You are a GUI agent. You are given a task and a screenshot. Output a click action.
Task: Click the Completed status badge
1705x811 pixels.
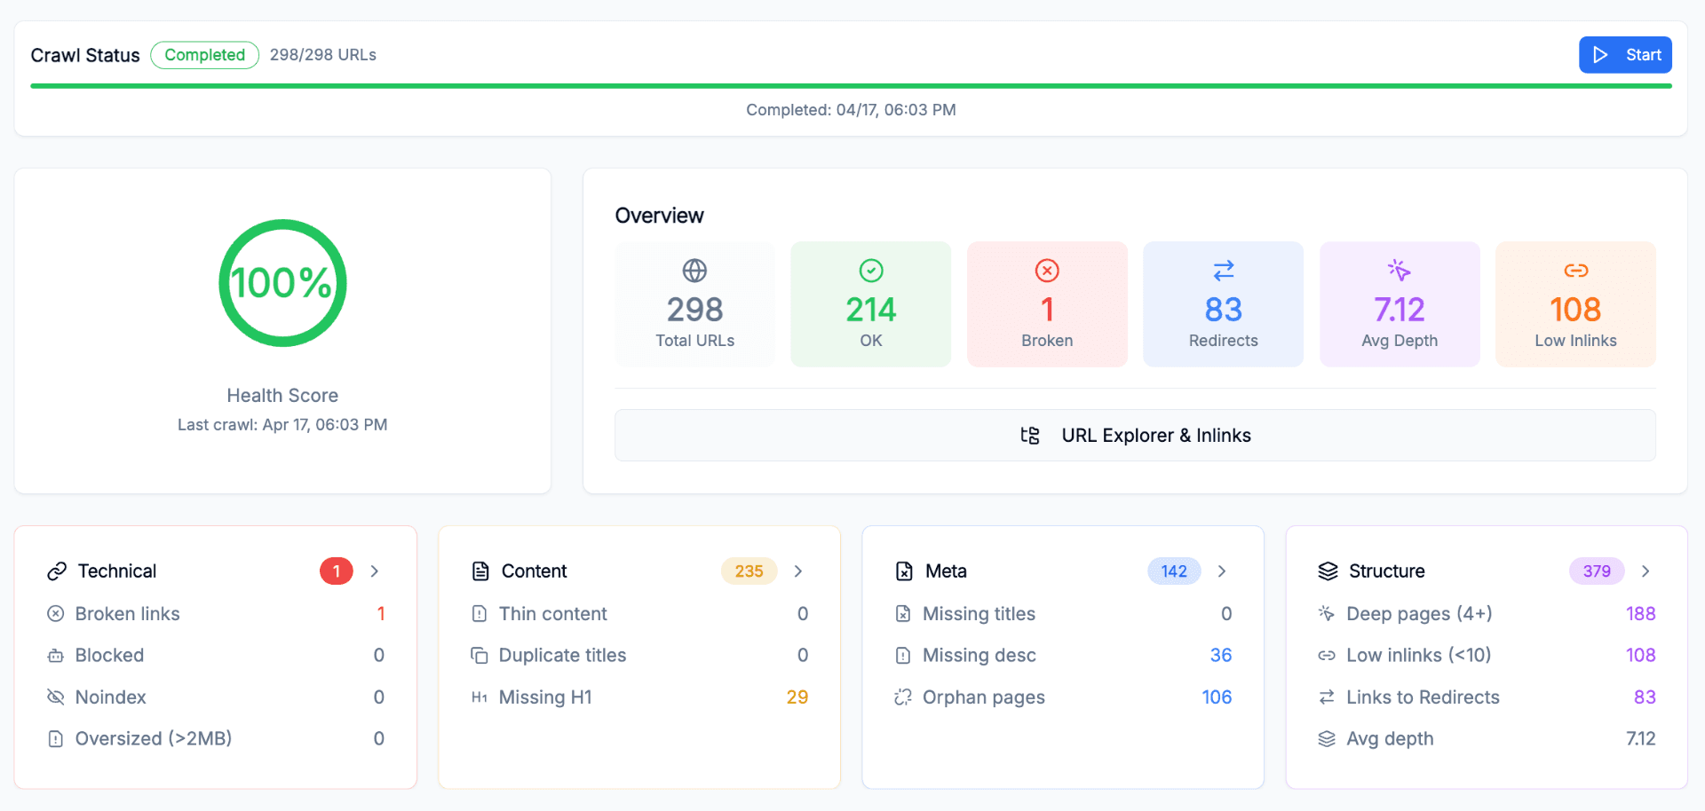pyautogui.click(x=205, y=55)
